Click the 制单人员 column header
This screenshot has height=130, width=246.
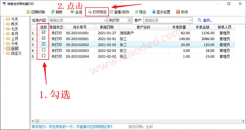click(225, 27)
